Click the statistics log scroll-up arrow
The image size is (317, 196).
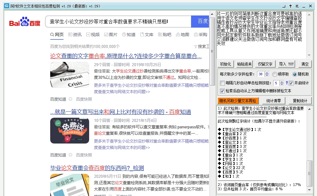pyautogui.click(x=309, y=109)
